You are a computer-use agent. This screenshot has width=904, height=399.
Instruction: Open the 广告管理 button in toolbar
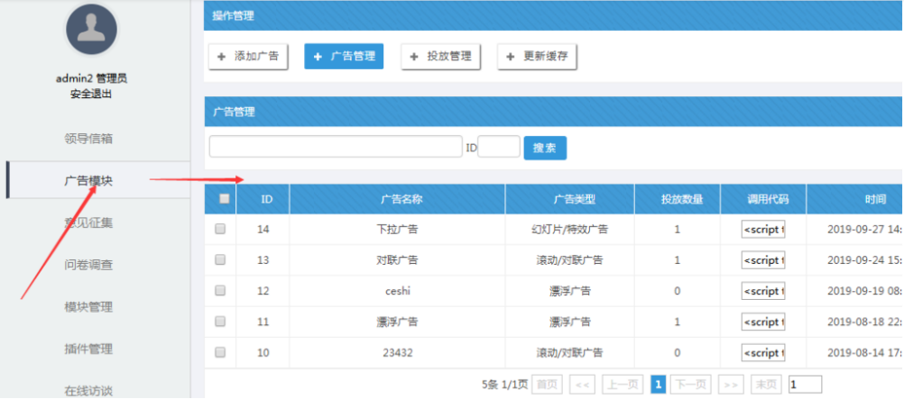344,57
